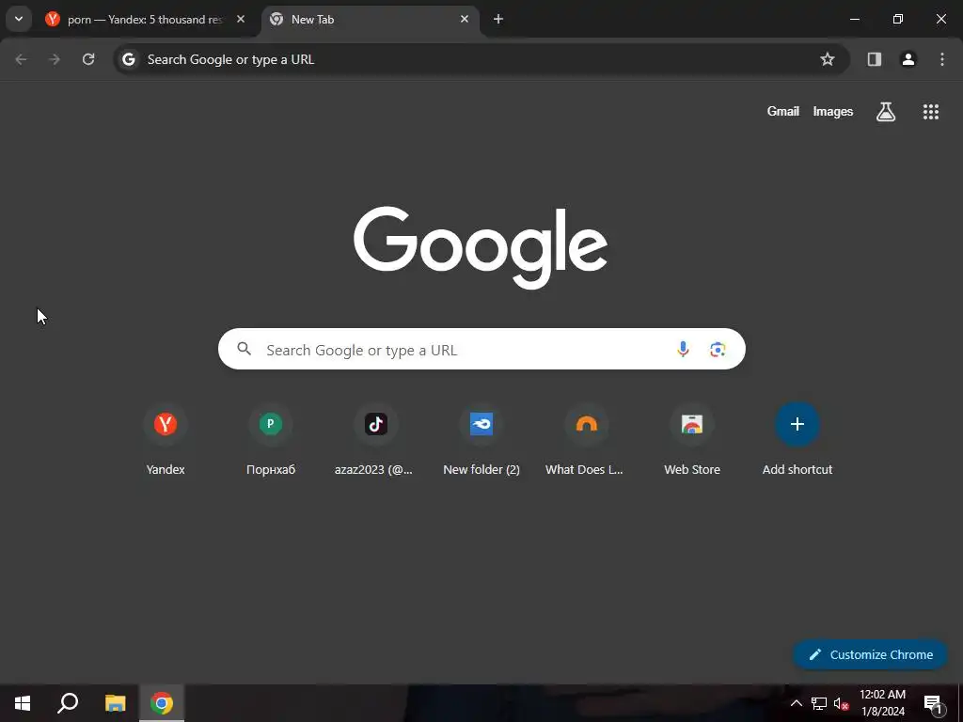Open Google Images link
963x722 pixels.
(833, 111)
